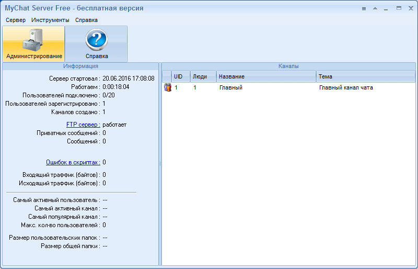This screenshot has width=418, height=269.
Task: Minimize the MyChat Server window
Action: pos(386,9)
